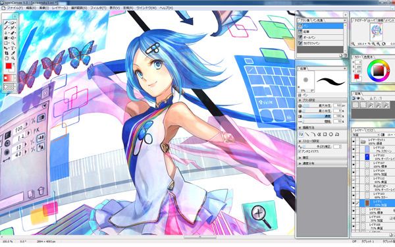Choose the filled rectangle shape tool

click(7, 38)
